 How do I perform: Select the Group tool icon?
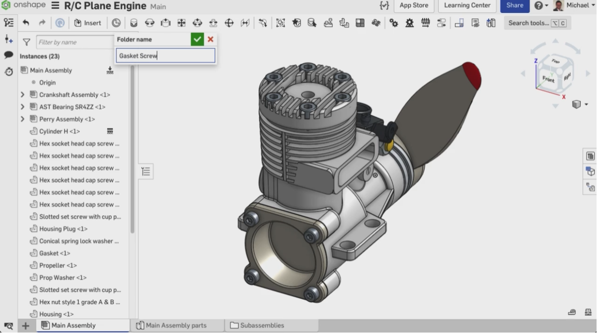[x=281, y=23]
